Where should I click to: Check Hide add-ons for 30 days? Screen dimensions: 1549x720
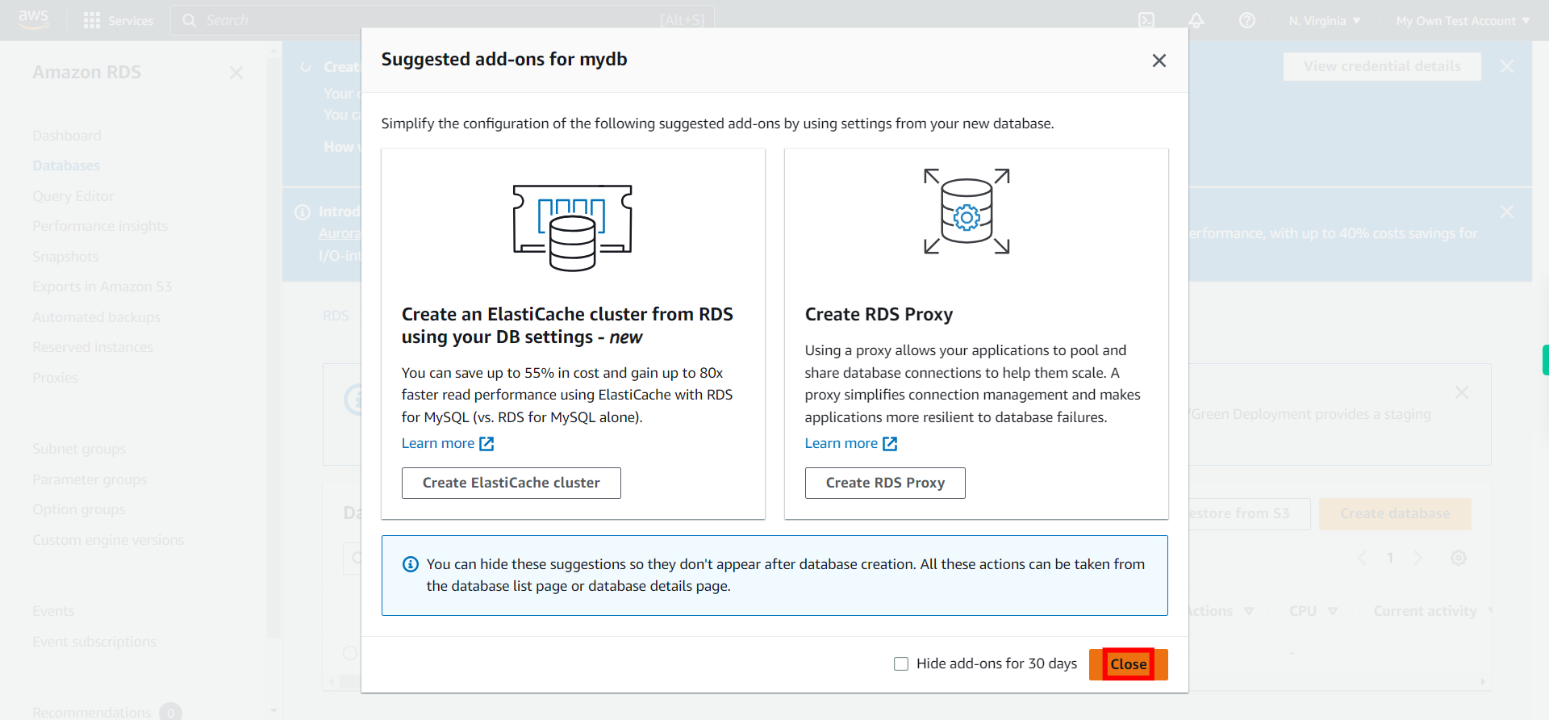[901, 663]
